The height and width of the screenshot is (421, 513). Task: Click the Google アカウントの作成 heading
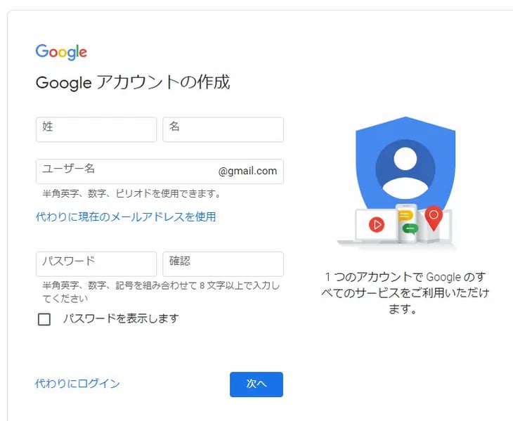tap(133, 83)
